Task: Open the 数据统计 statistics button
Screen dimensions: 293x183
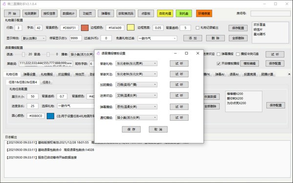Action: tap(68, 14)
